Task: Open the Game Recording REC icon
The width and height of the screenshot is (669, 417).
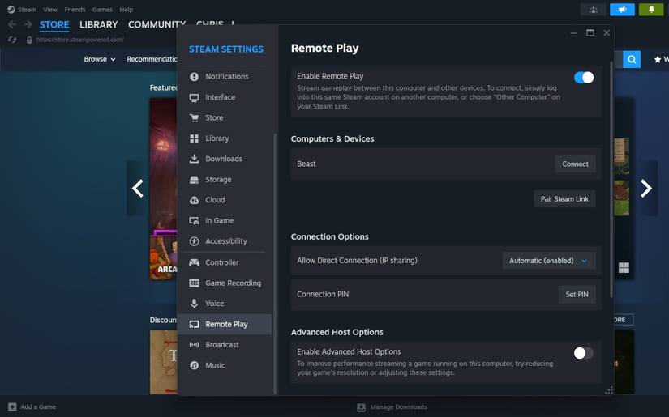Action: pos(194,283)
